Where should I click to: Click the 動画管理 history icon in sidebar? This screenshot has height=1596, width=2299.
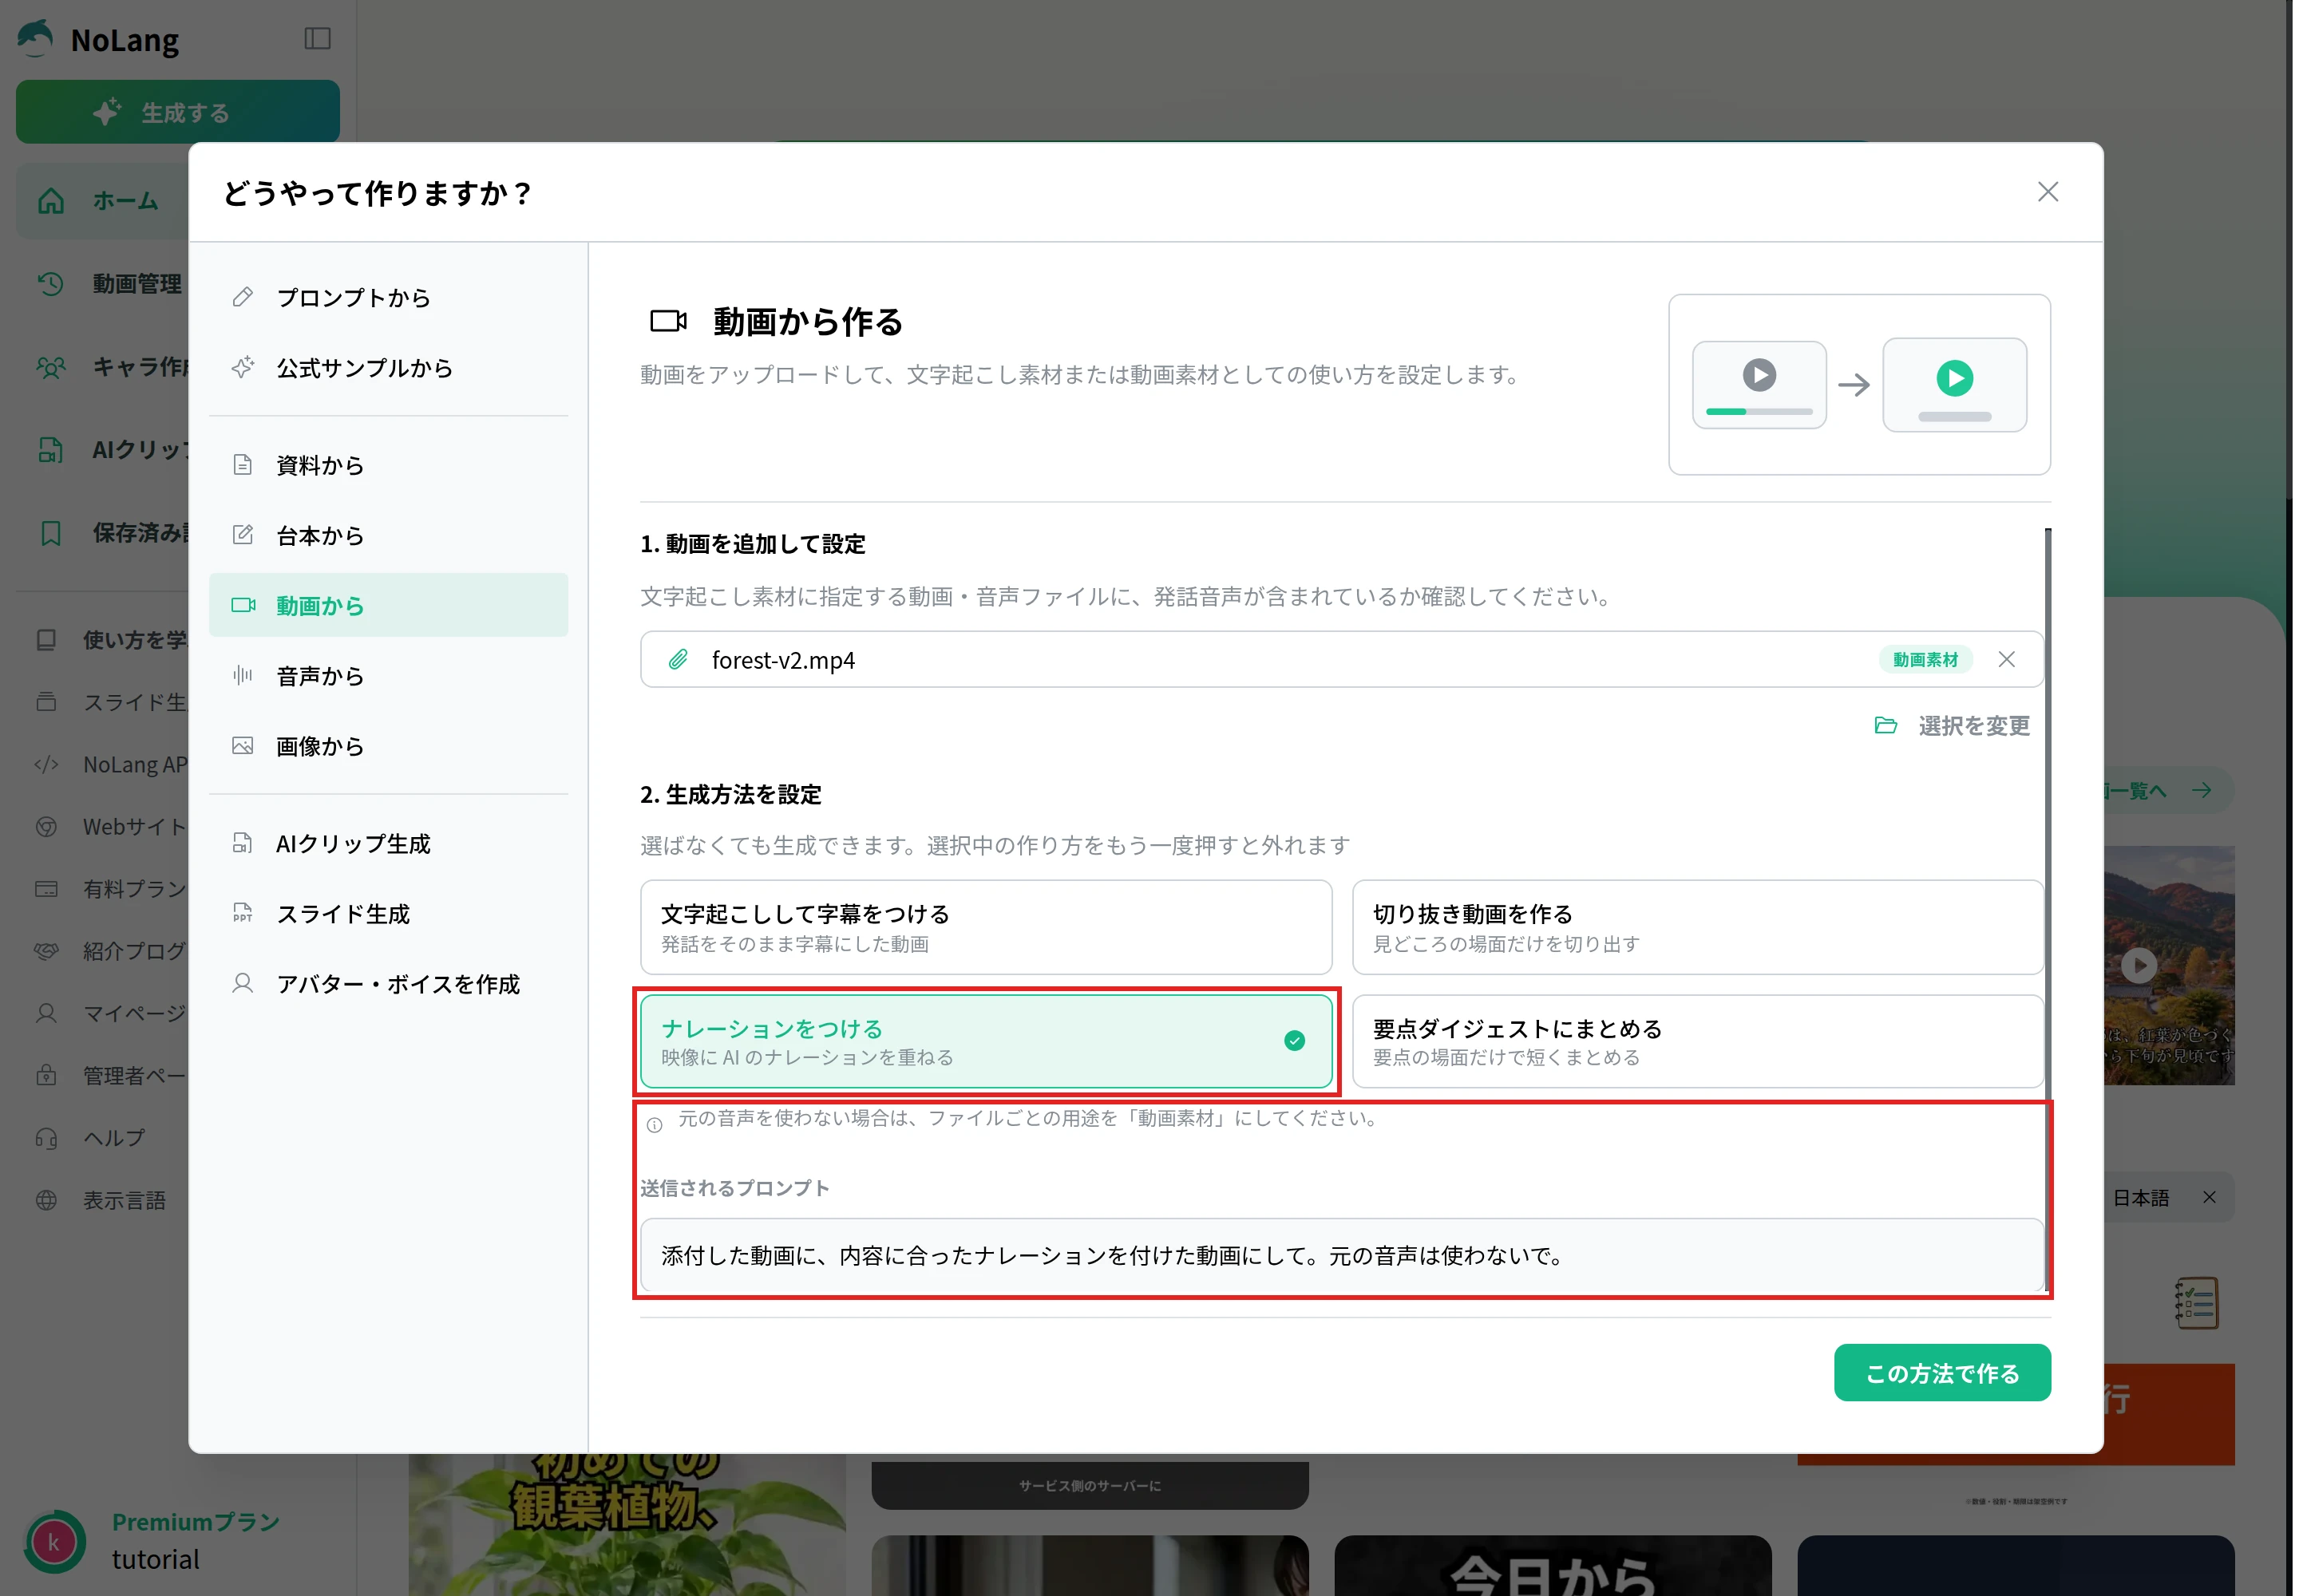51,284
